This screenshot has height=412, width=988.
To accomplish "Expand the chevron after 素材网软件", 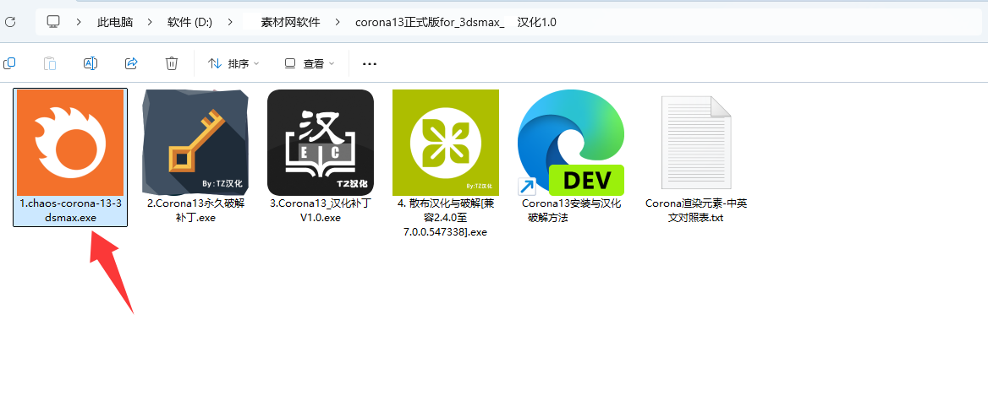I will (338, 22).
